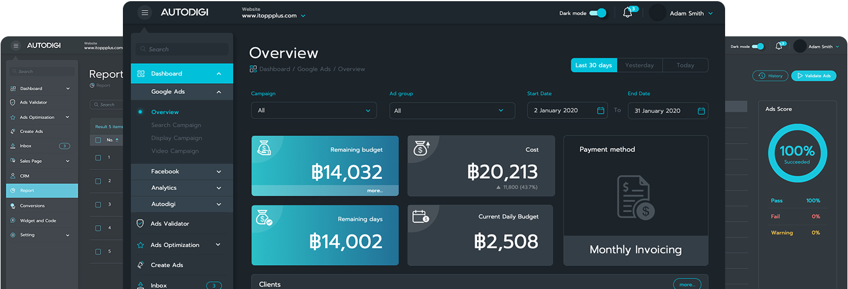Click the Dashboard grid icon in sidebar
Viewport: 848px width, 289px height.
(141, 74)
